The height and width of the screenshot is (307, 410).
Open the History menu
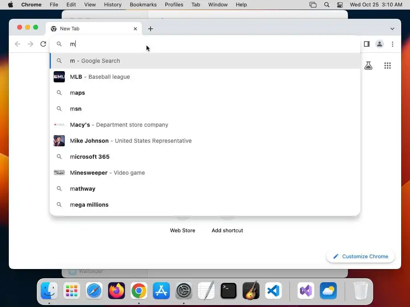pos(113,5)
